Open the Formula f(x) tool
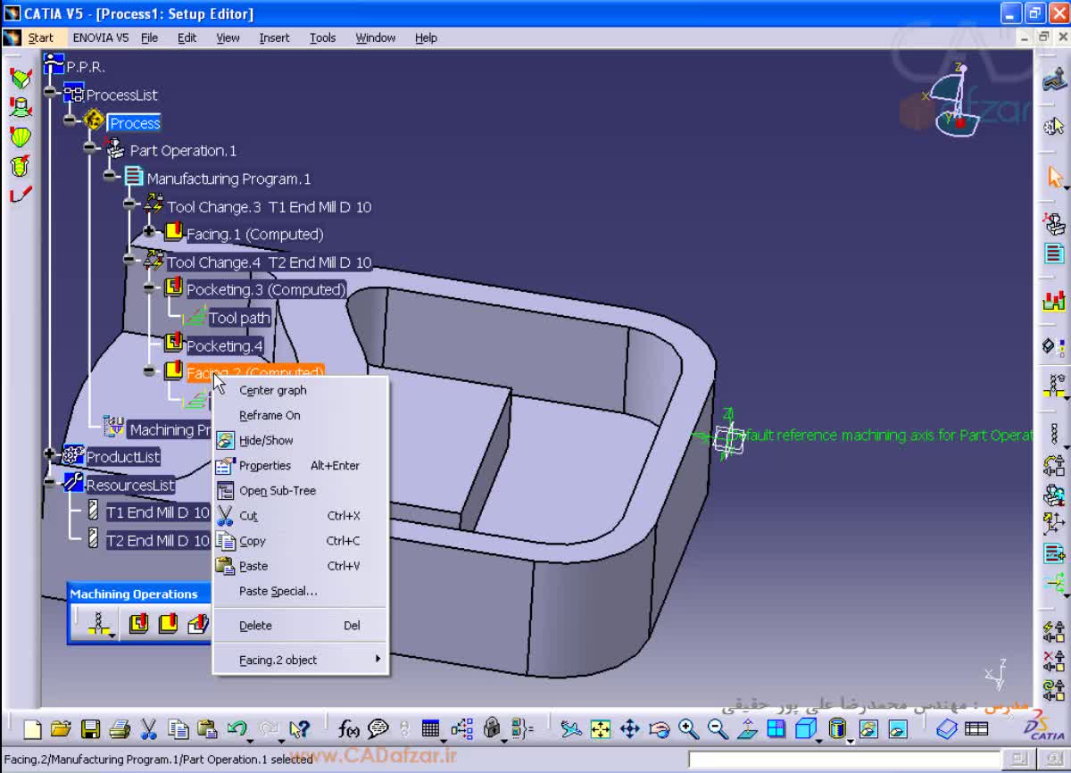The height and width of the screenshot is (773, 1071). pos(349,729)
